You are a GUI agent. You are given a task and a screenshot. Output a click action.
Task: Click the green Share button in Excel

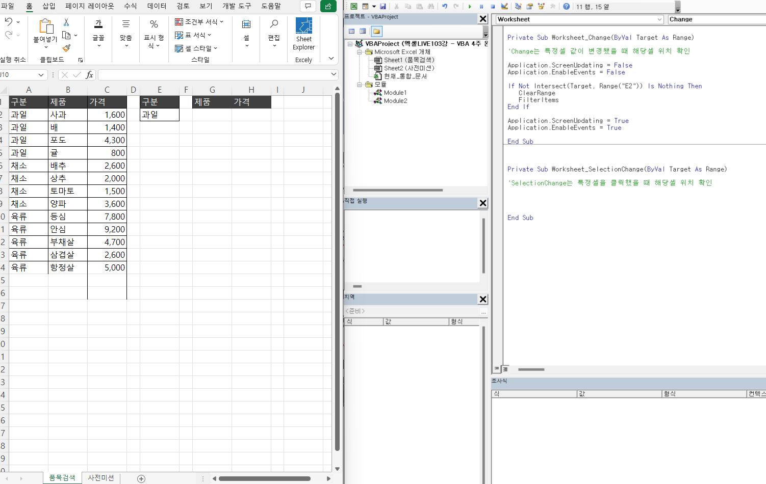(x=328, y=6)
